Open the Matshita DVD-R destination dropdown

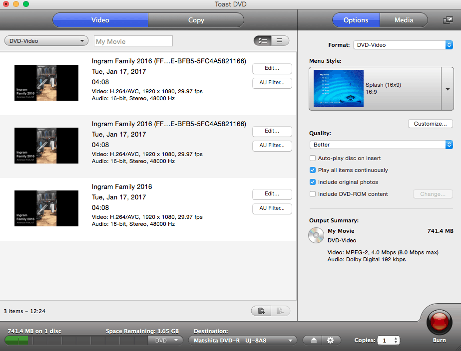pyautogui.click(x=242, y=341)
